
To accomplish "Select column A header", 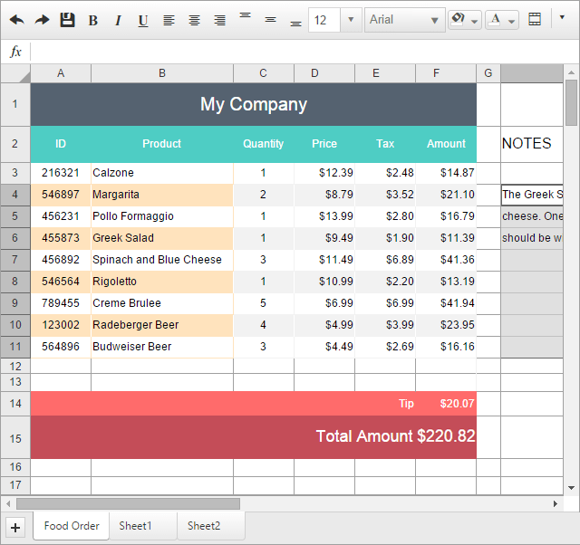I will (x=61, y=73).
